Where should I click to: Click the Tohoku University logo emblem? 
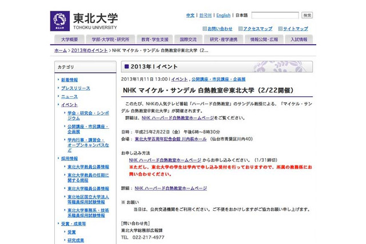coord(59,21)
